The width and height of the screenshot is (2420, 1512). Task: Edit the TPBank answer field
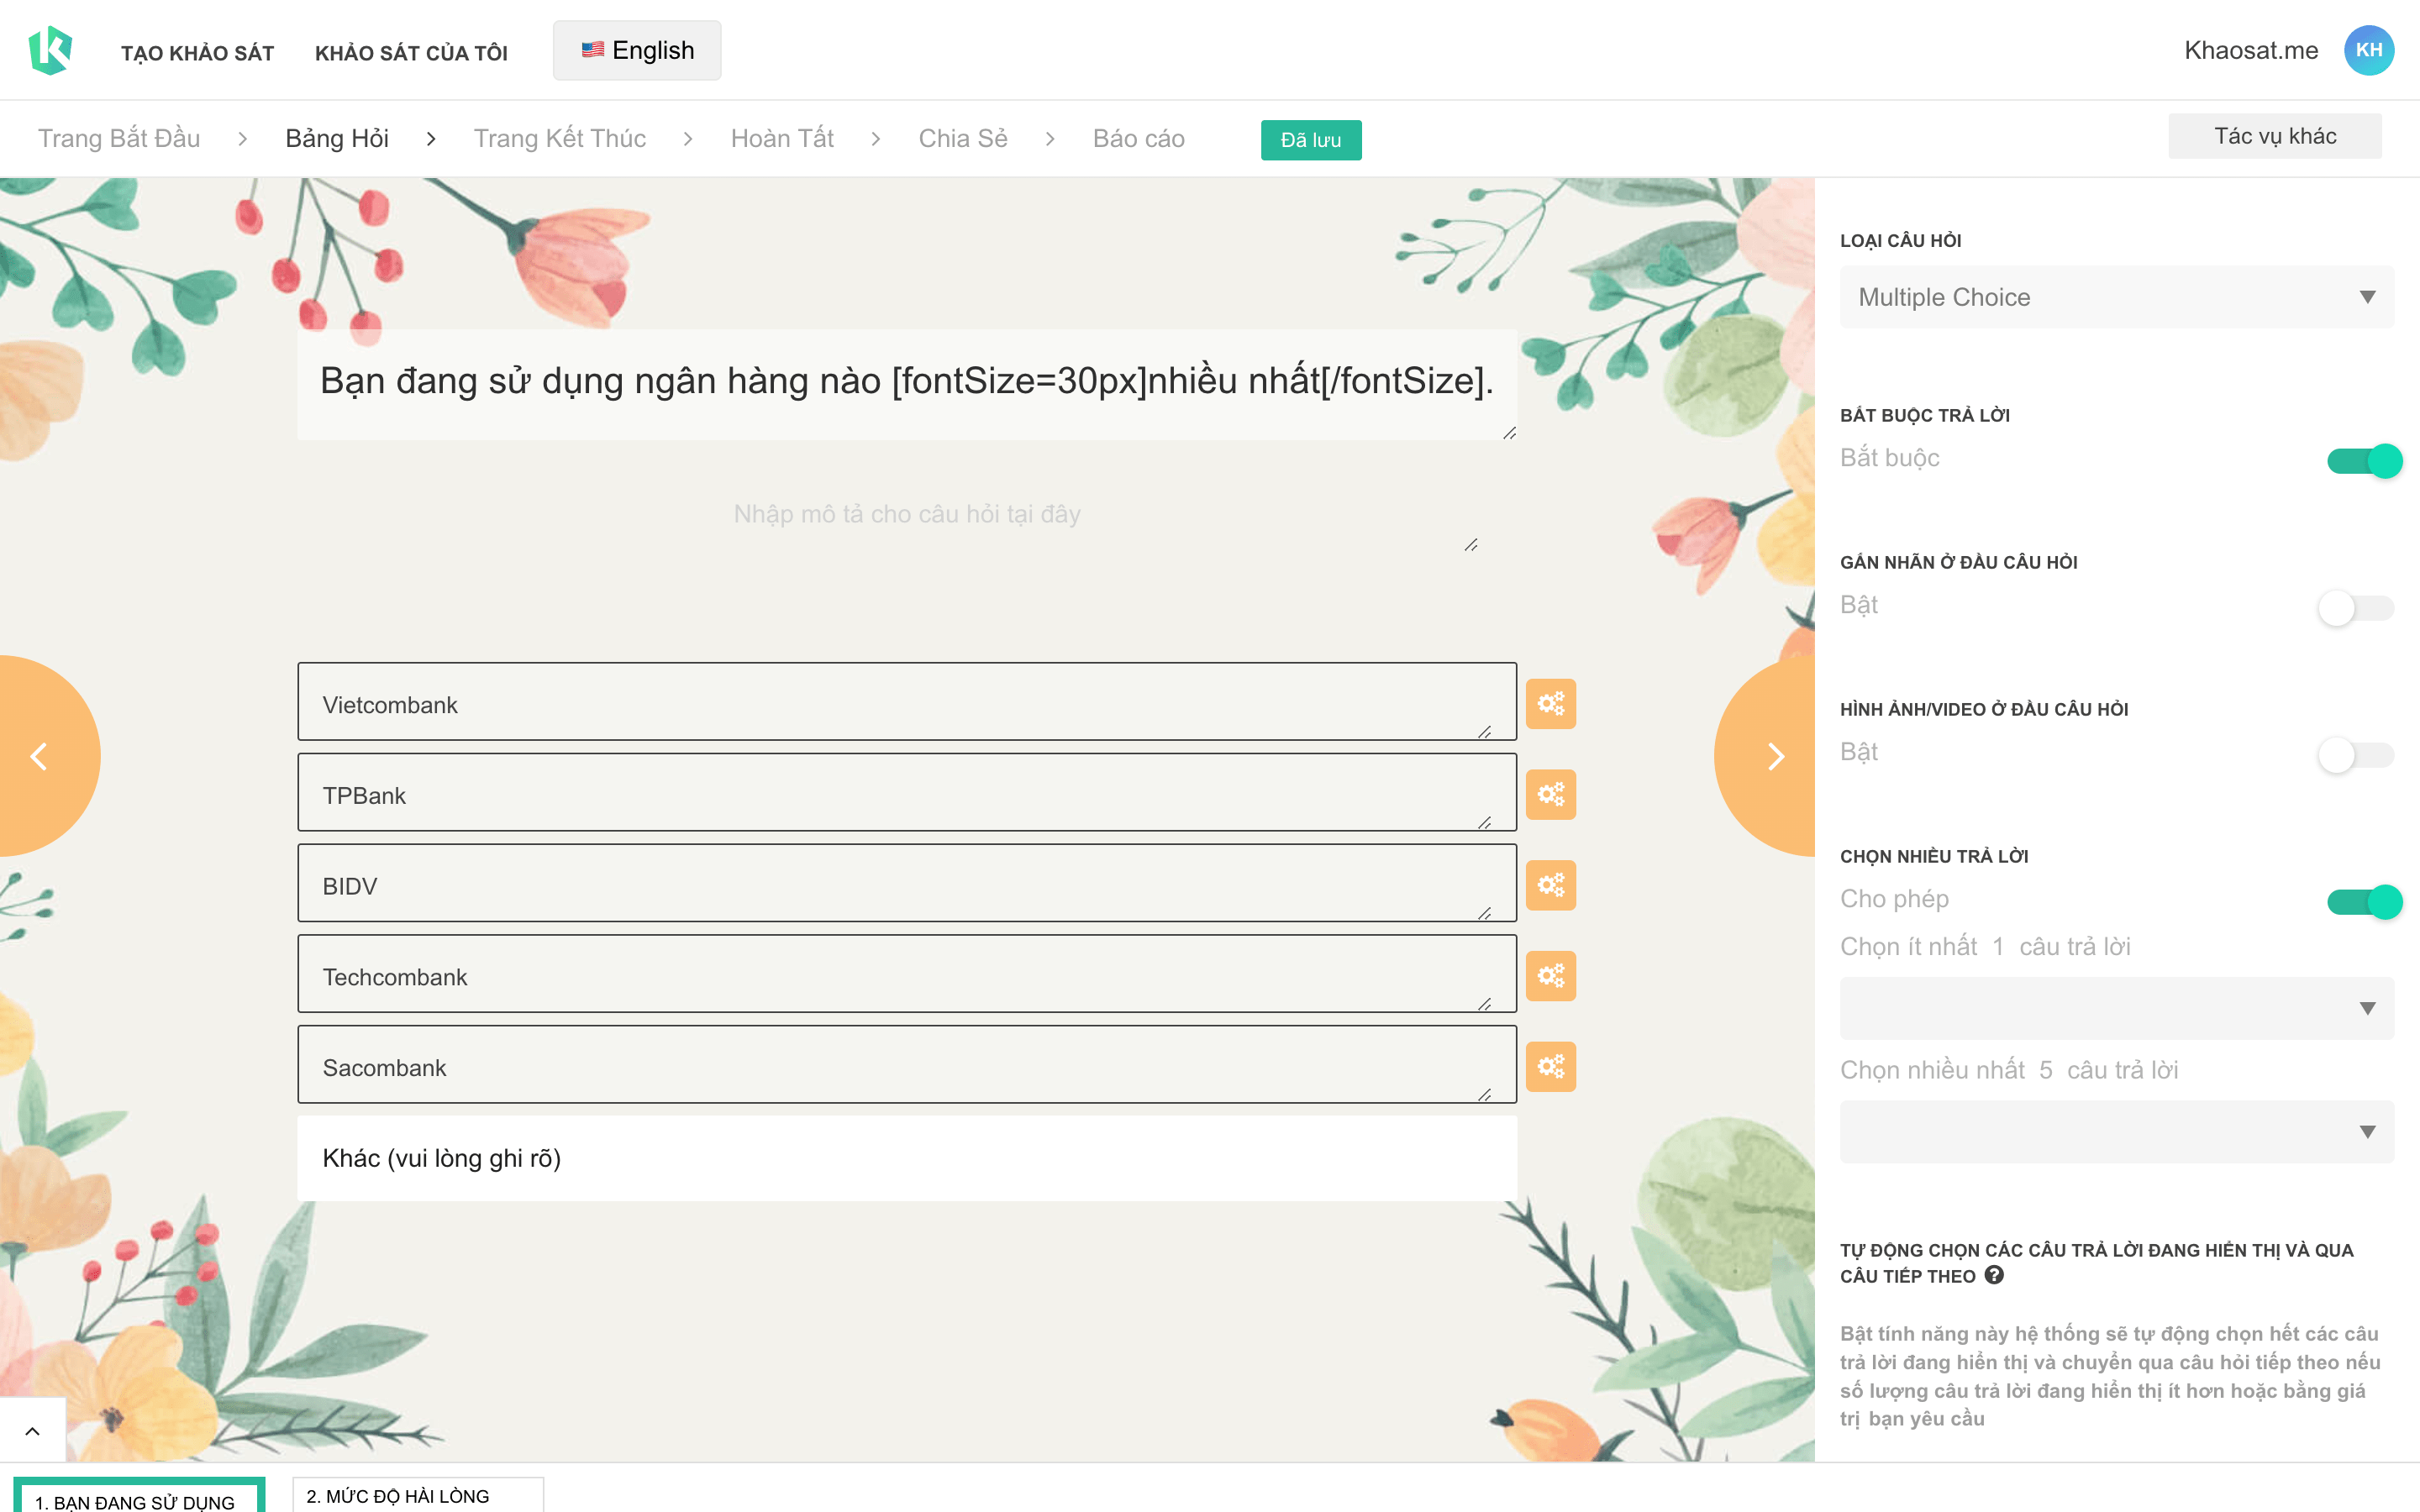click(907, 793)
